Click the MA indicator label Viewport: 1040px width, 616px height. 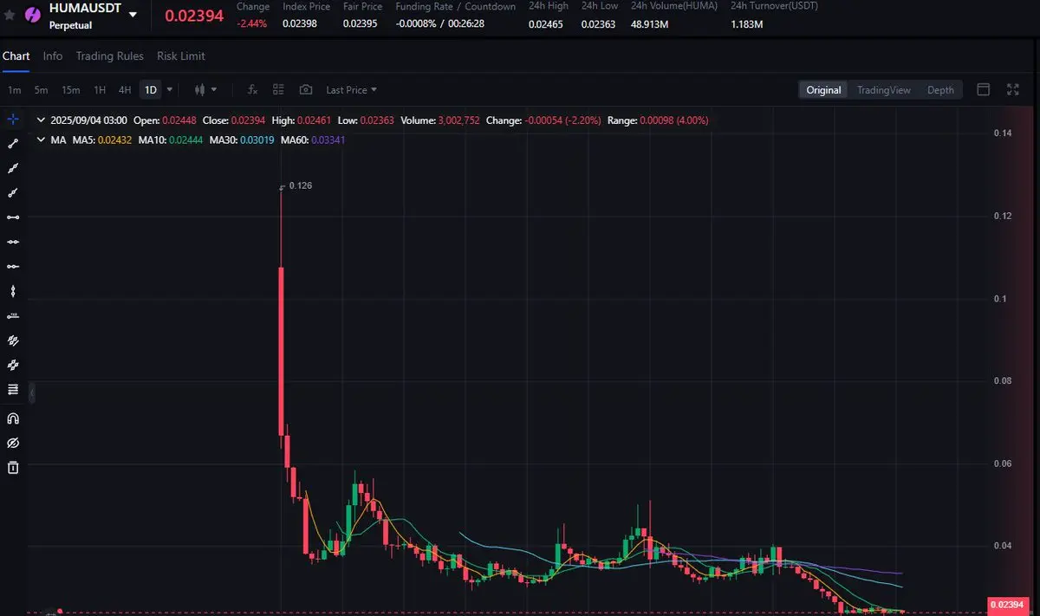click(58, 139)
